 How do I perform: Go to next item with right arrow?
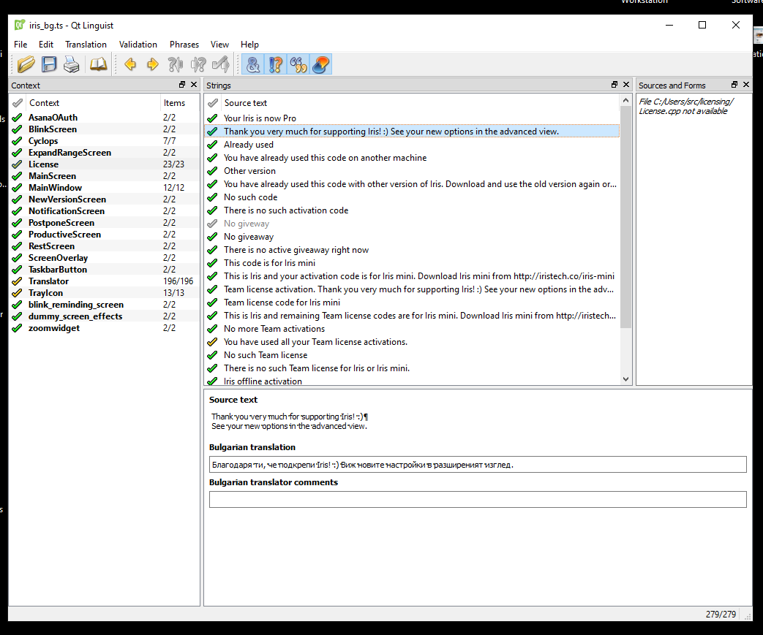pos(153,64)
